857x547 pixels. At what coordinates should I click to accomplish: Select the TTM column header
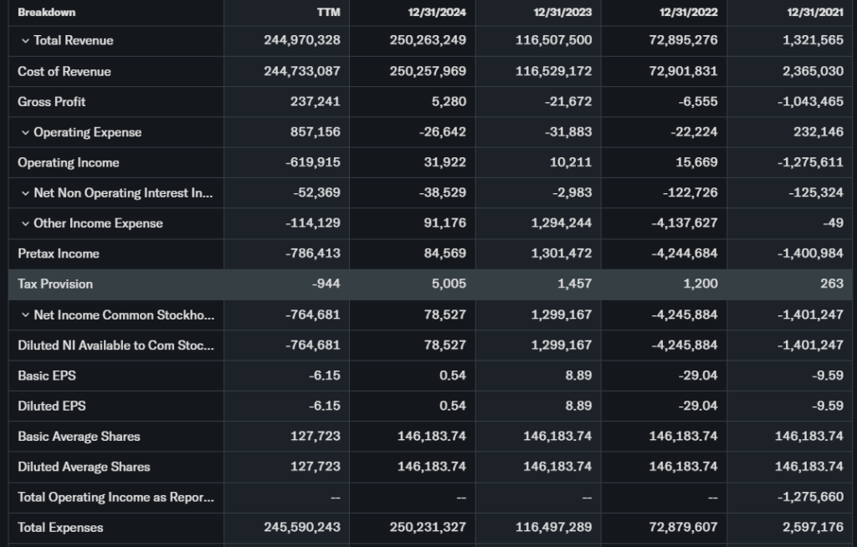tap(329, 13)
